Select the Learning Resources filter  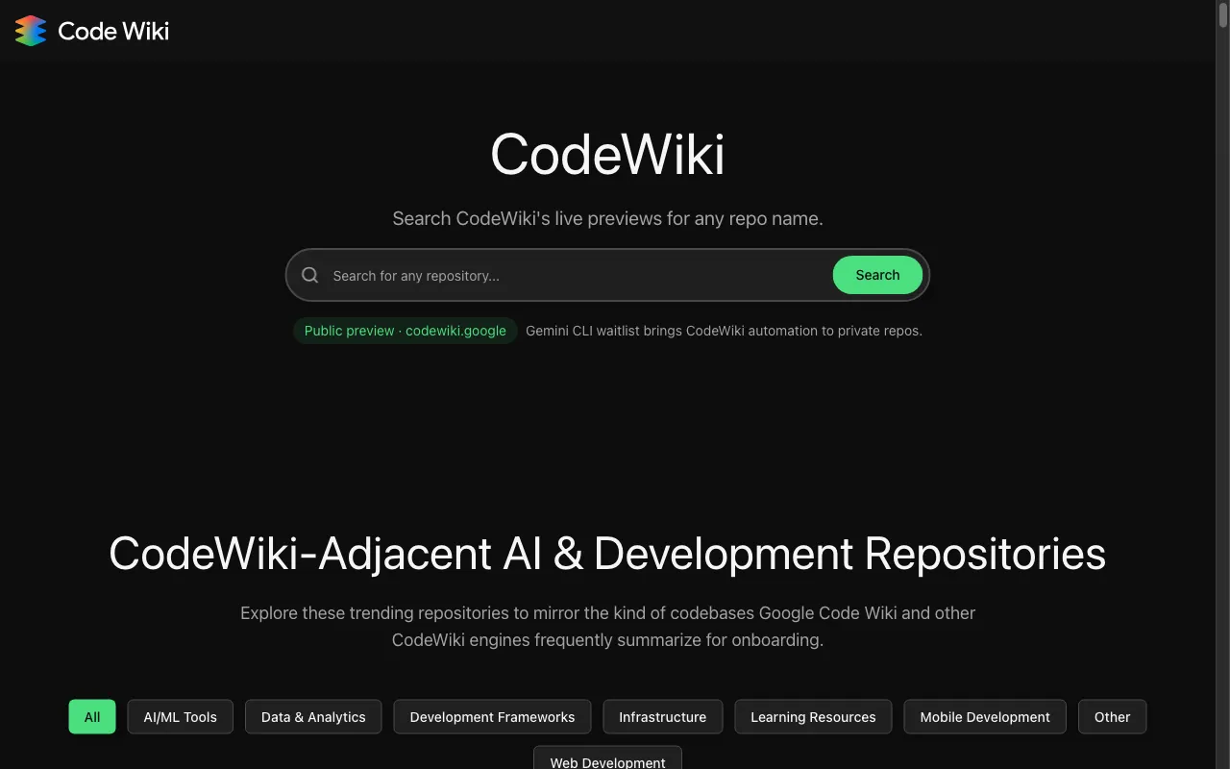click(x=813, y=717)
